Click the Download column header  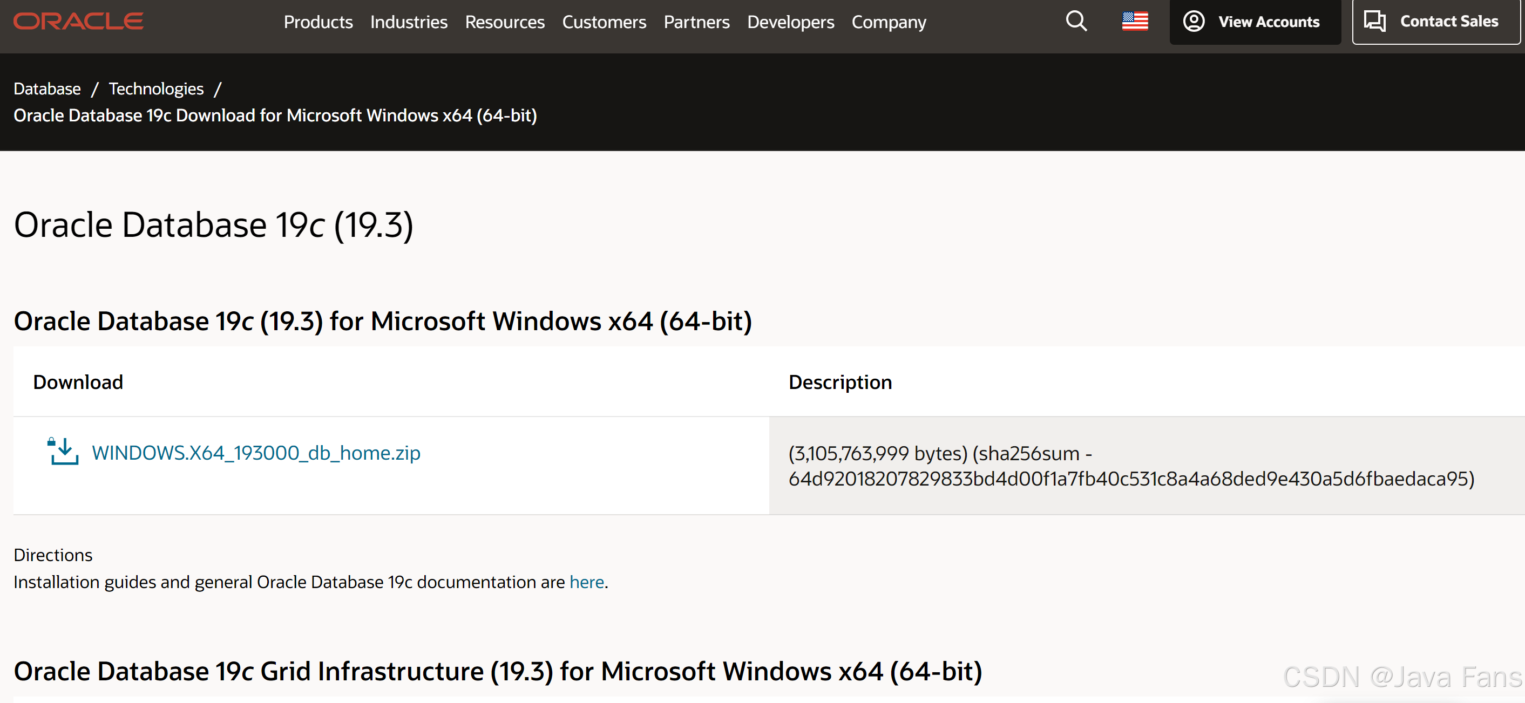(x=78, y=381)
